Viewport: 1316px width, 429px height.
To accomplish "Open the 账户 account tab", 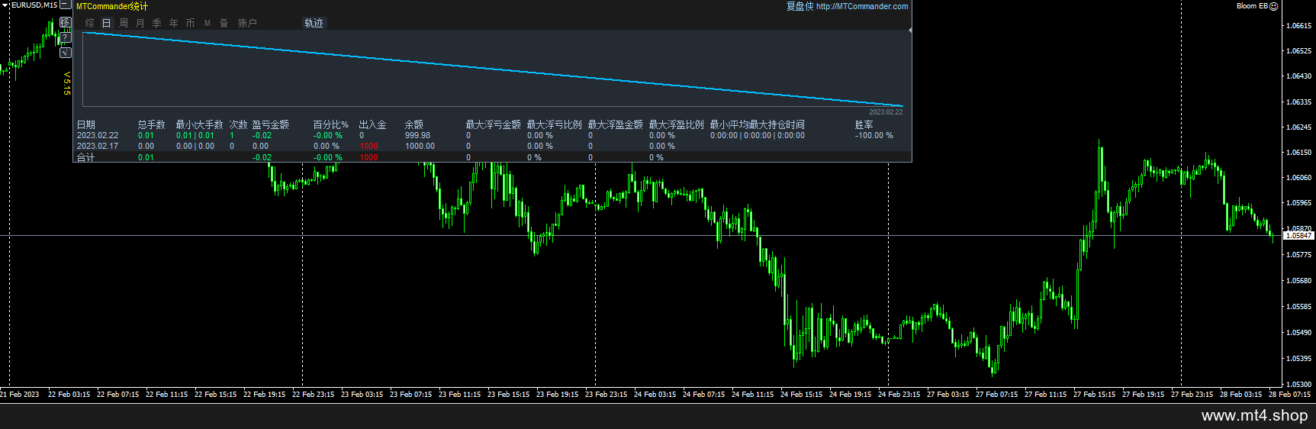I will tap(247, 23).
